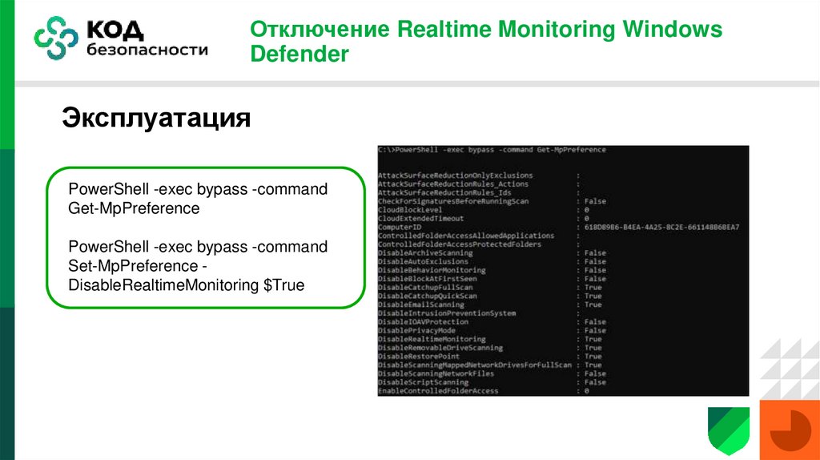
Task: Click the ComputerID GUID value
Action: point(661,227)
